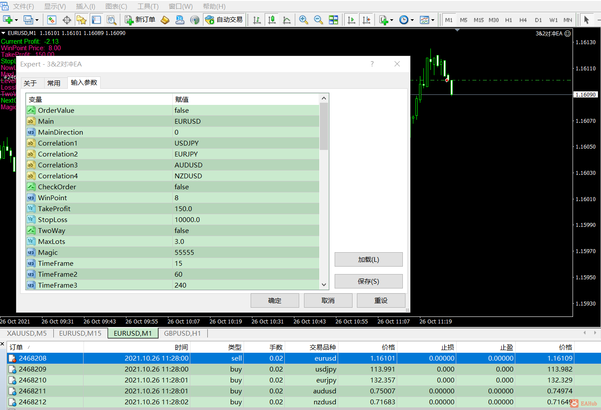Viewport: 601px width, 410px height.
Task: Switch timeframe to M15
Action: [479, 20]
